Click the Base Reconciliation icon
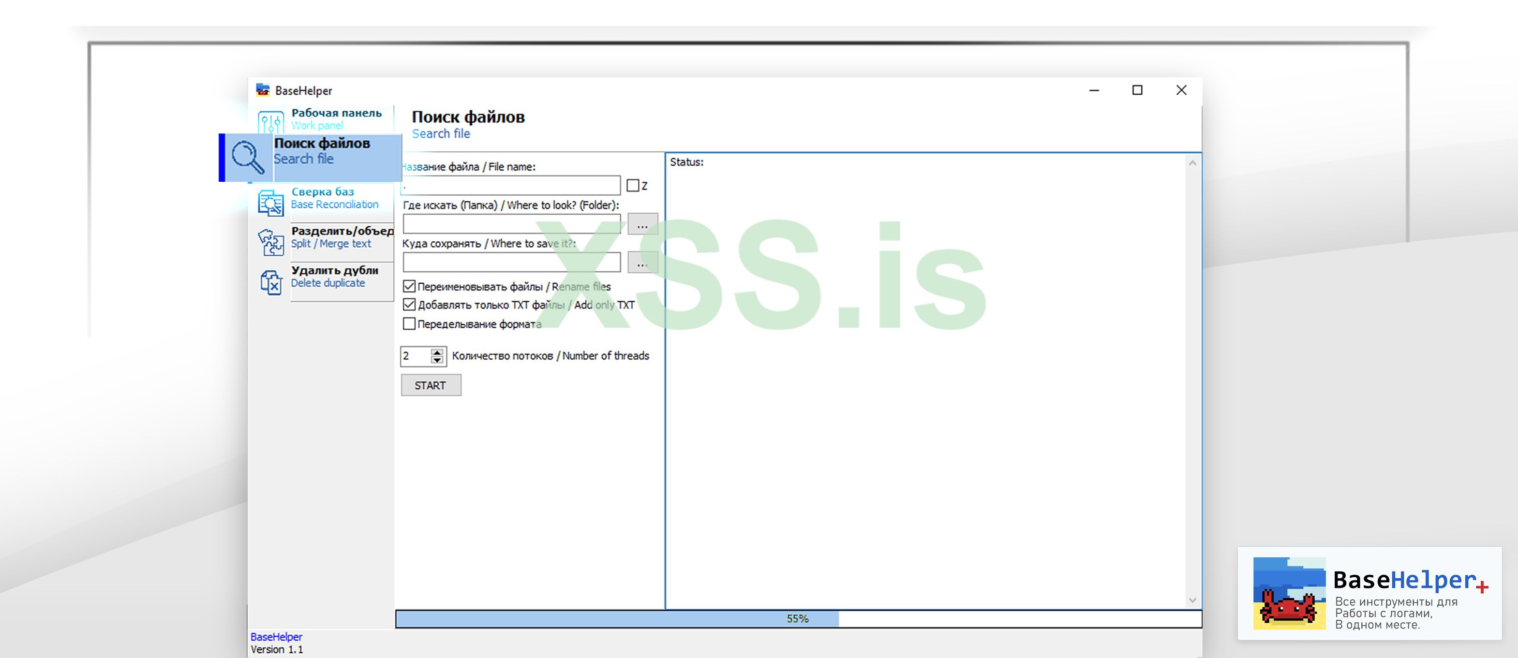 [270, 202]
